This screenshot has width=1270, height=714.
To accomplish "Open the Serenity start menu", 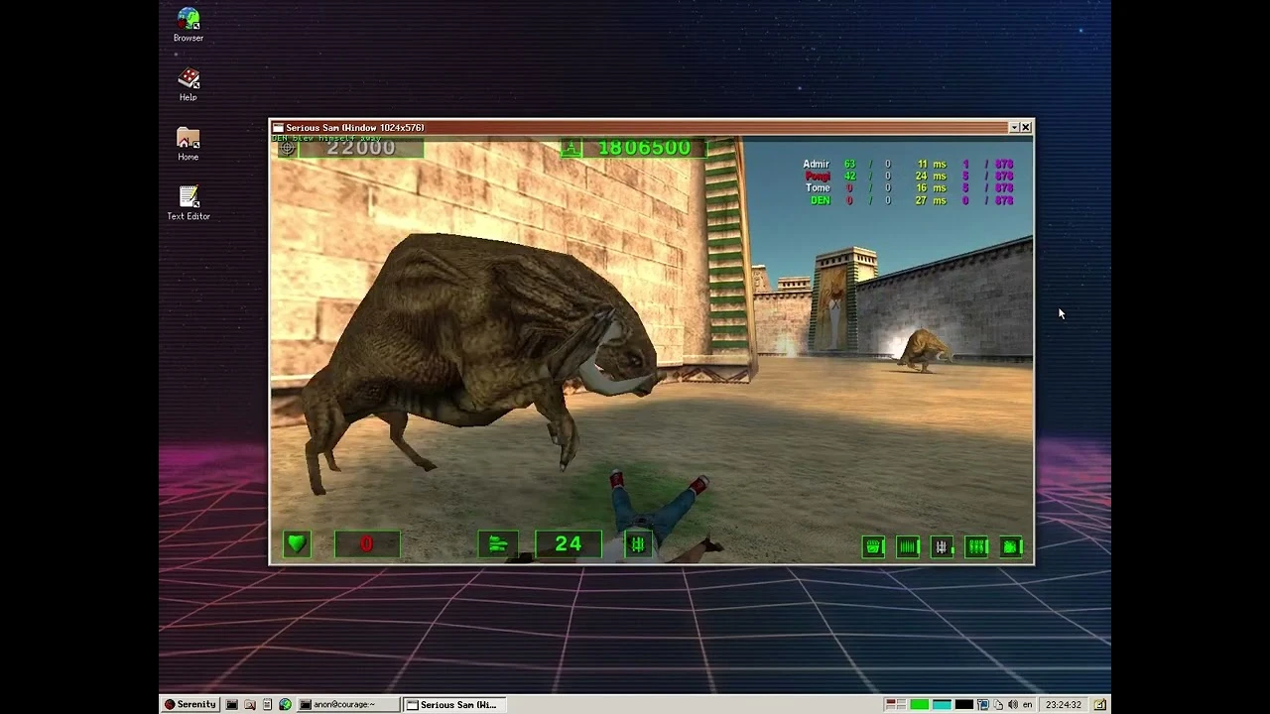I will (x=190, y=704).
